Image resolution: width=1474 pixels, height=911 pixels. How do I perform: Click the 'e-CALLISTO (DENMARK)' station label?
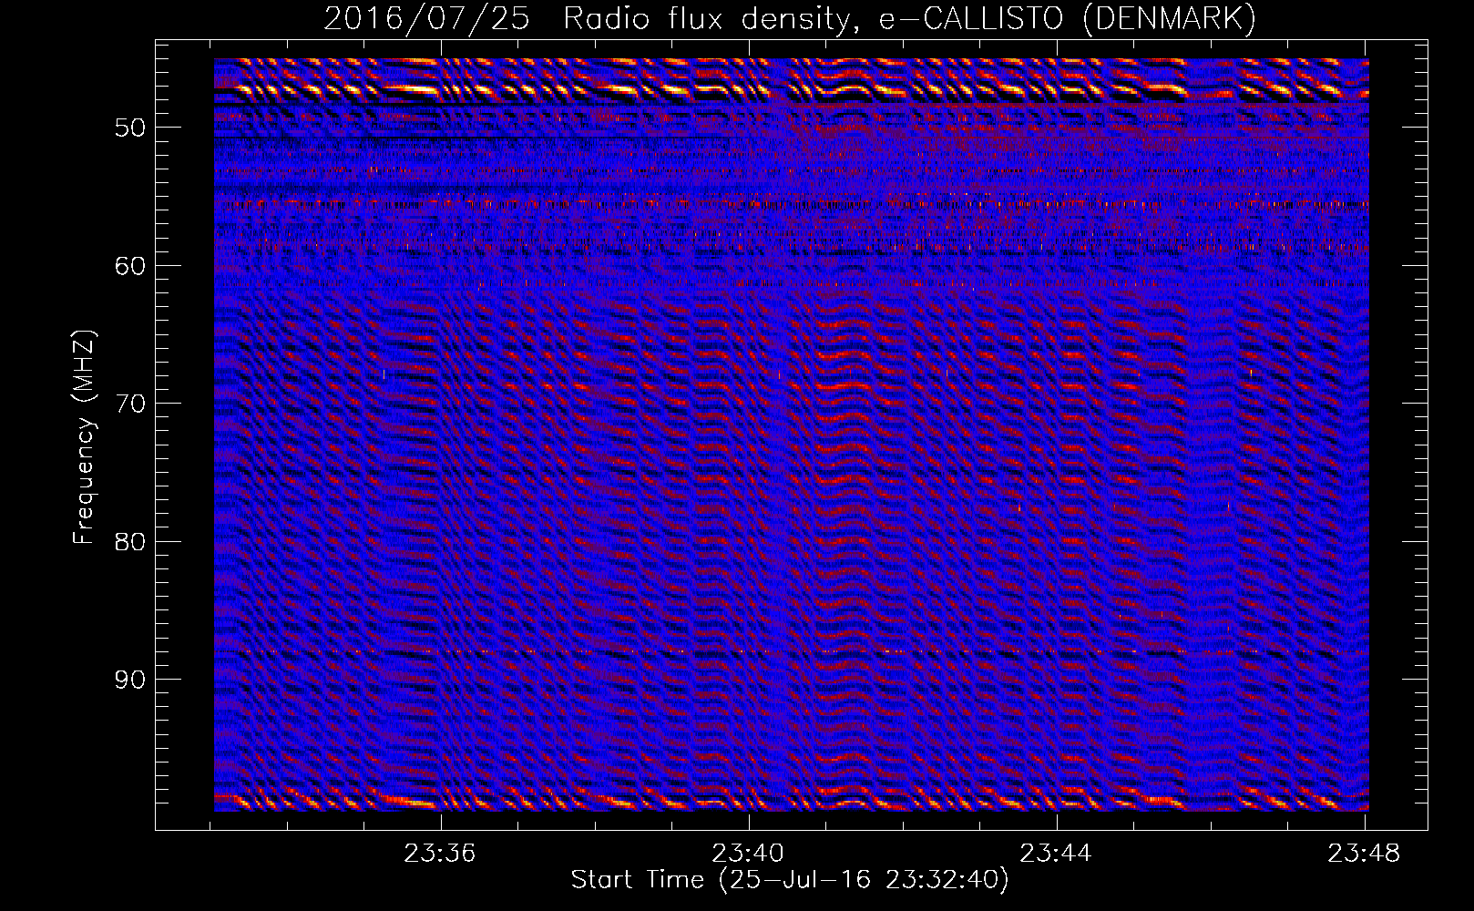coord(1067,20)
